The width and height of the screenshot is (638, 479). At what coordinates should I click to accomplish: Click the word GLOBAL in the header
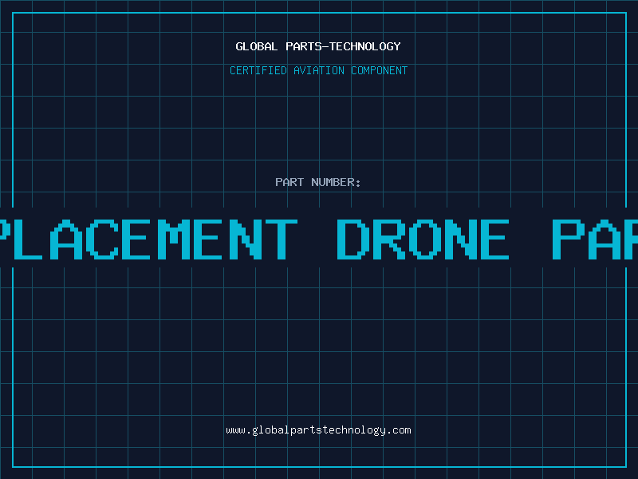(x=256, y=46)
